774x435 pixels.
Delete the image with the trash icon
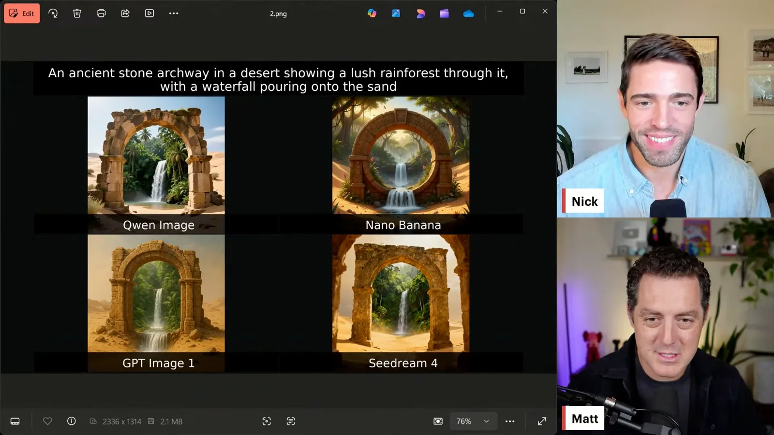[x=77, y=14]
